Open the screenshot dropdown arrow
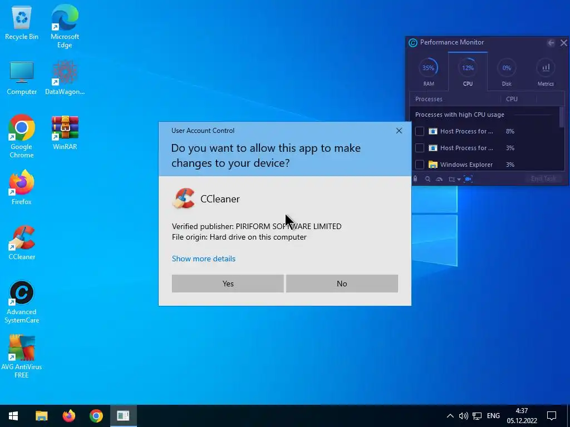 click(x=459, y=180)
